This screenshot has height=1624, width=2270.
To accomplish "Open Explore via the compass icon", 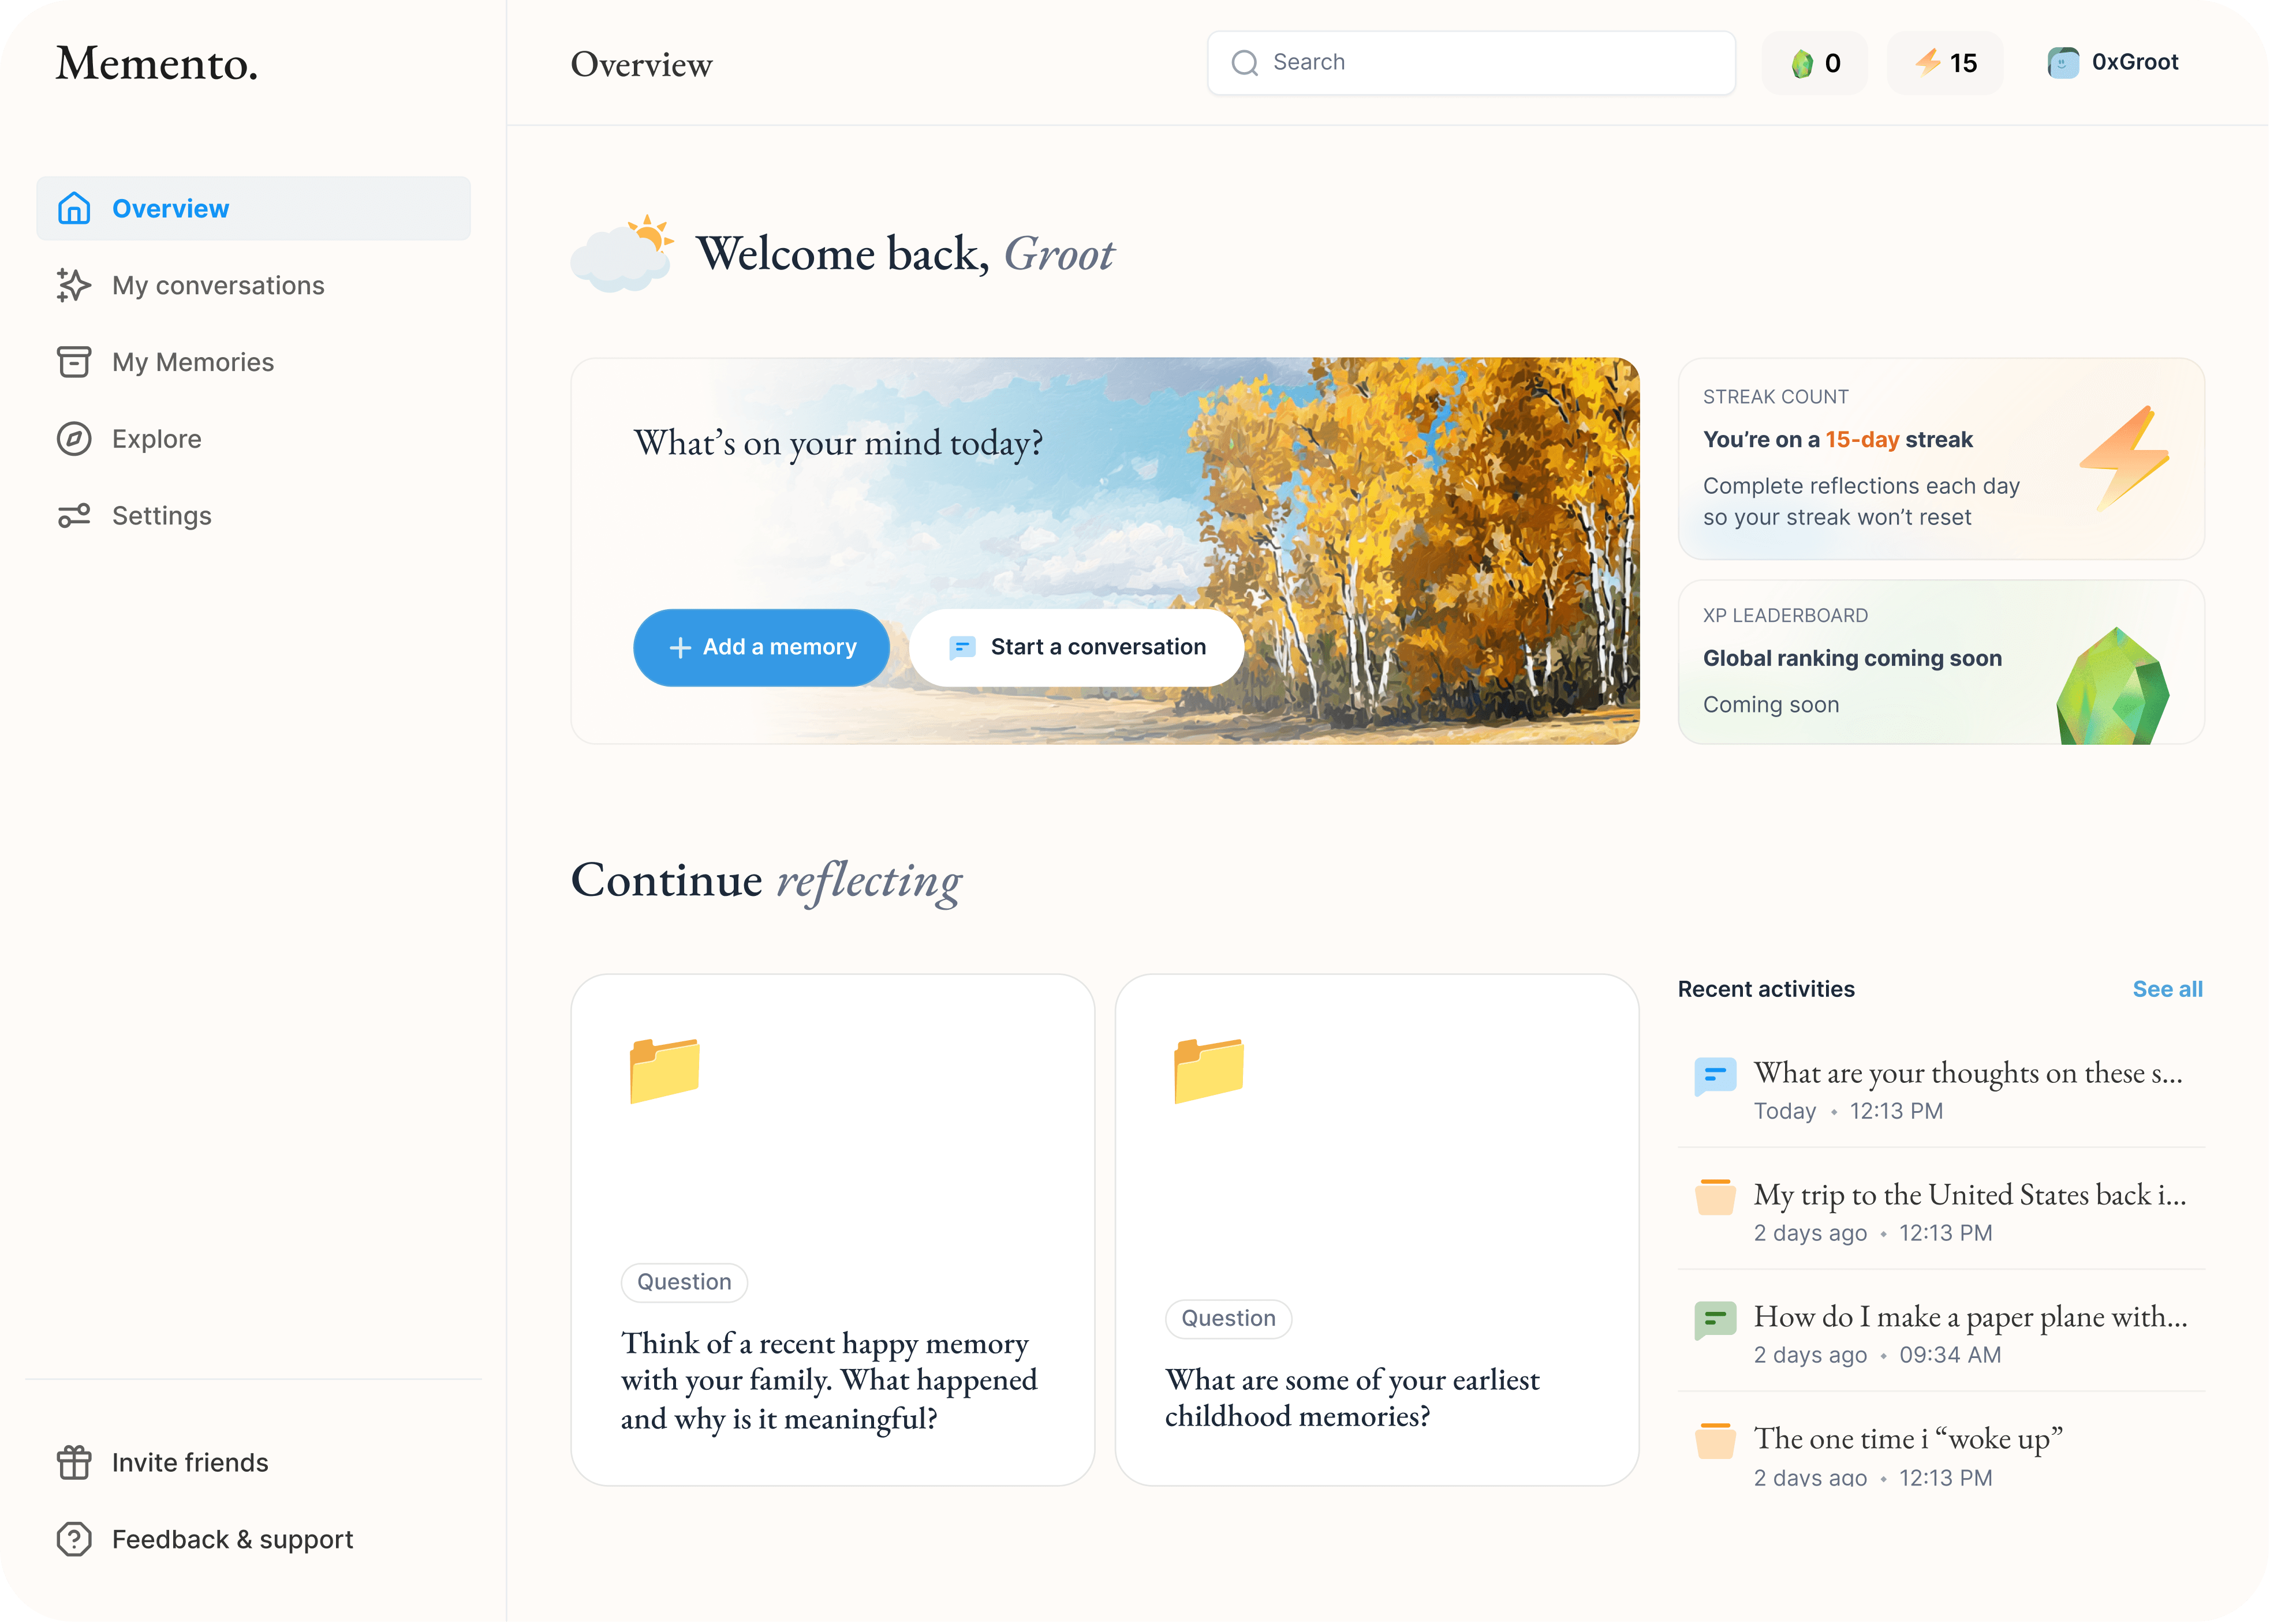I will [x=74, y=439].
